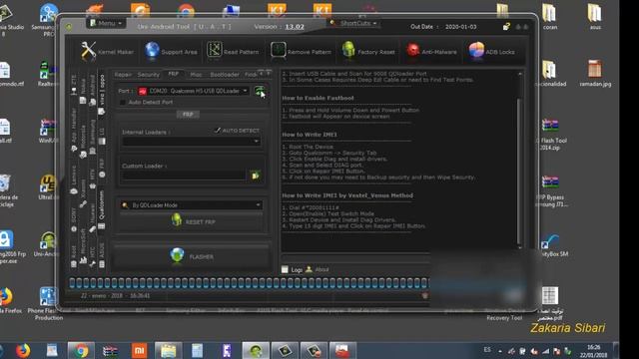Select the Motorola vertical side tab
The image size is (639, 359).
click(83, 141)
